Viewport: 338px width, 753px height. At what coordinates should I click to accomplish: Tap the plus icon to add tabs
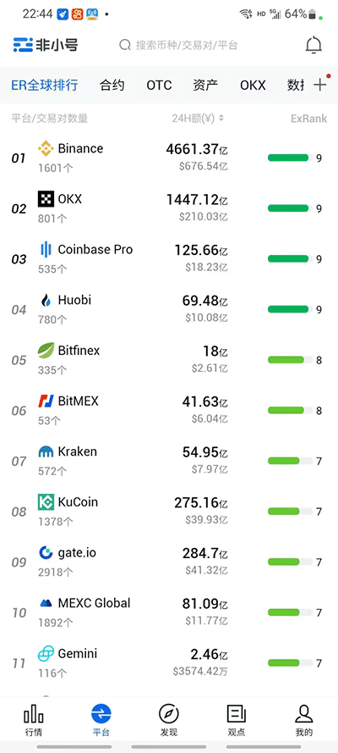pos(319,85)
